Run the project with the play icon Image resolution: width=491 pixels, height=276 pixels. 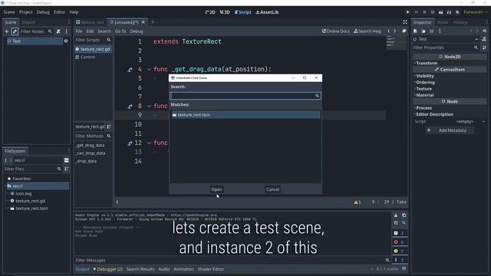pos(407,12)
